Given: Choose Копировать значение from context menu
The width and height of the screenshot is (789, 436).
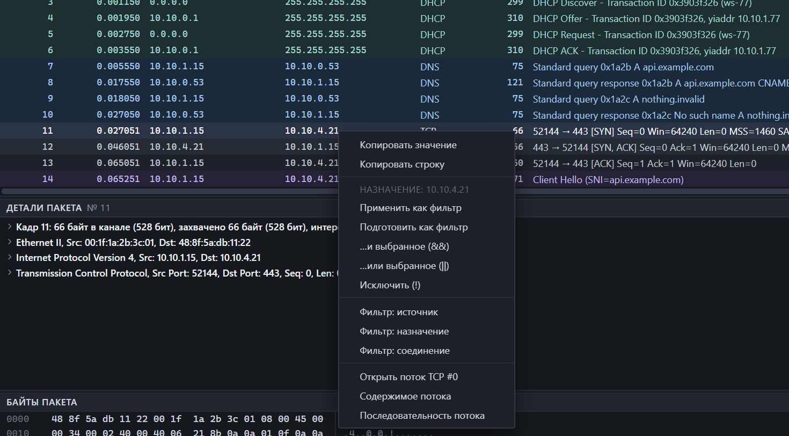Looking at the screenshot, I should pyautogui.click(x=427, y=145).
